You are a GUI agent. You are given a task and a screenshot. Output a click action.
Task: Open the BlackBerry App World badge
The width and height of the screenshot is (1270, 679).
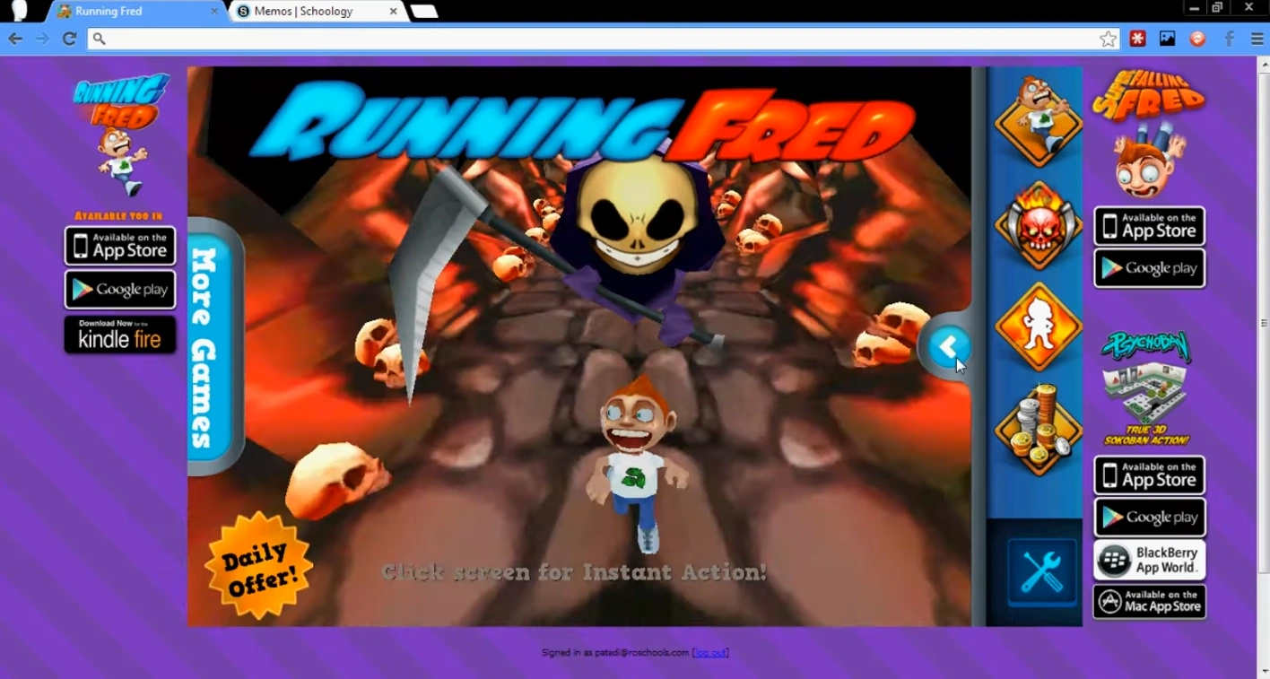(x=1149, y=561)
